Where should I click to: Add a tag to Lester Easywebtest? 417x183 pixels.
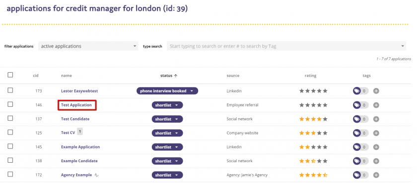376,91
